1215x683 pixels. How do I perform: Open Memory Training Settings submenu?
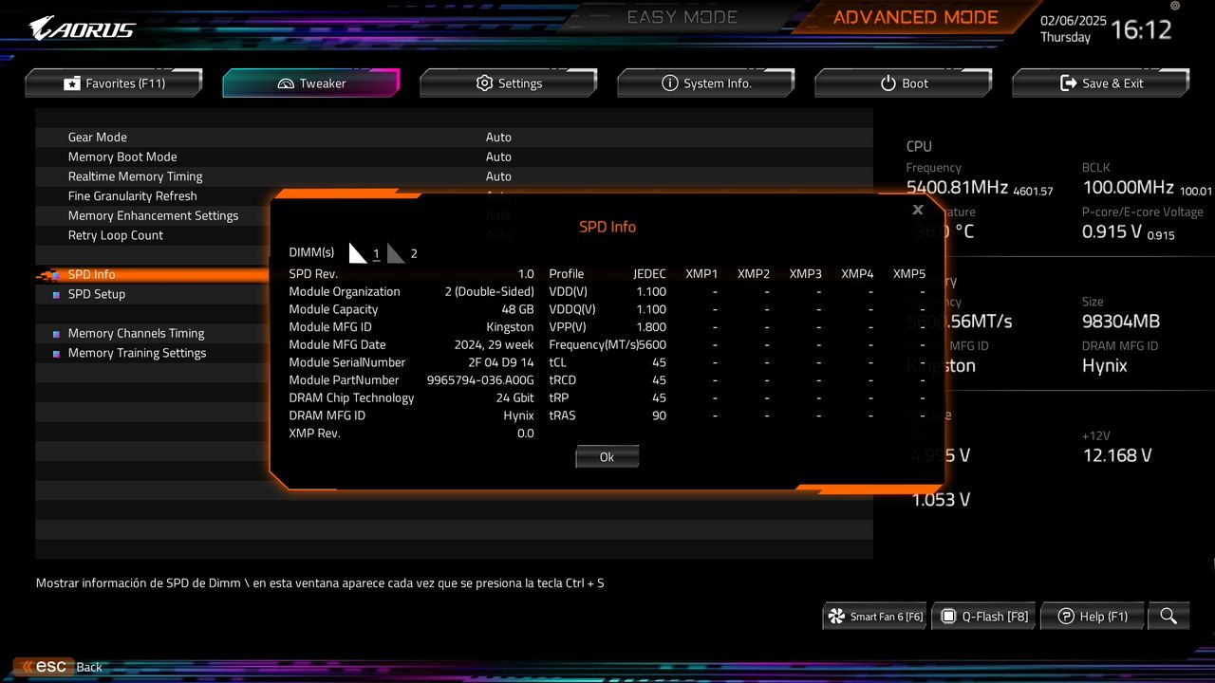pyautogui.click(x=137, y=353)
